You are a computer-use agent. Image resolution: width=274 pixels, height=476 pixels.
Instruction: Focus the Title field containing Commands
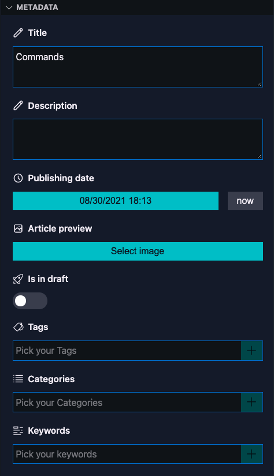(x=138, y=67)
